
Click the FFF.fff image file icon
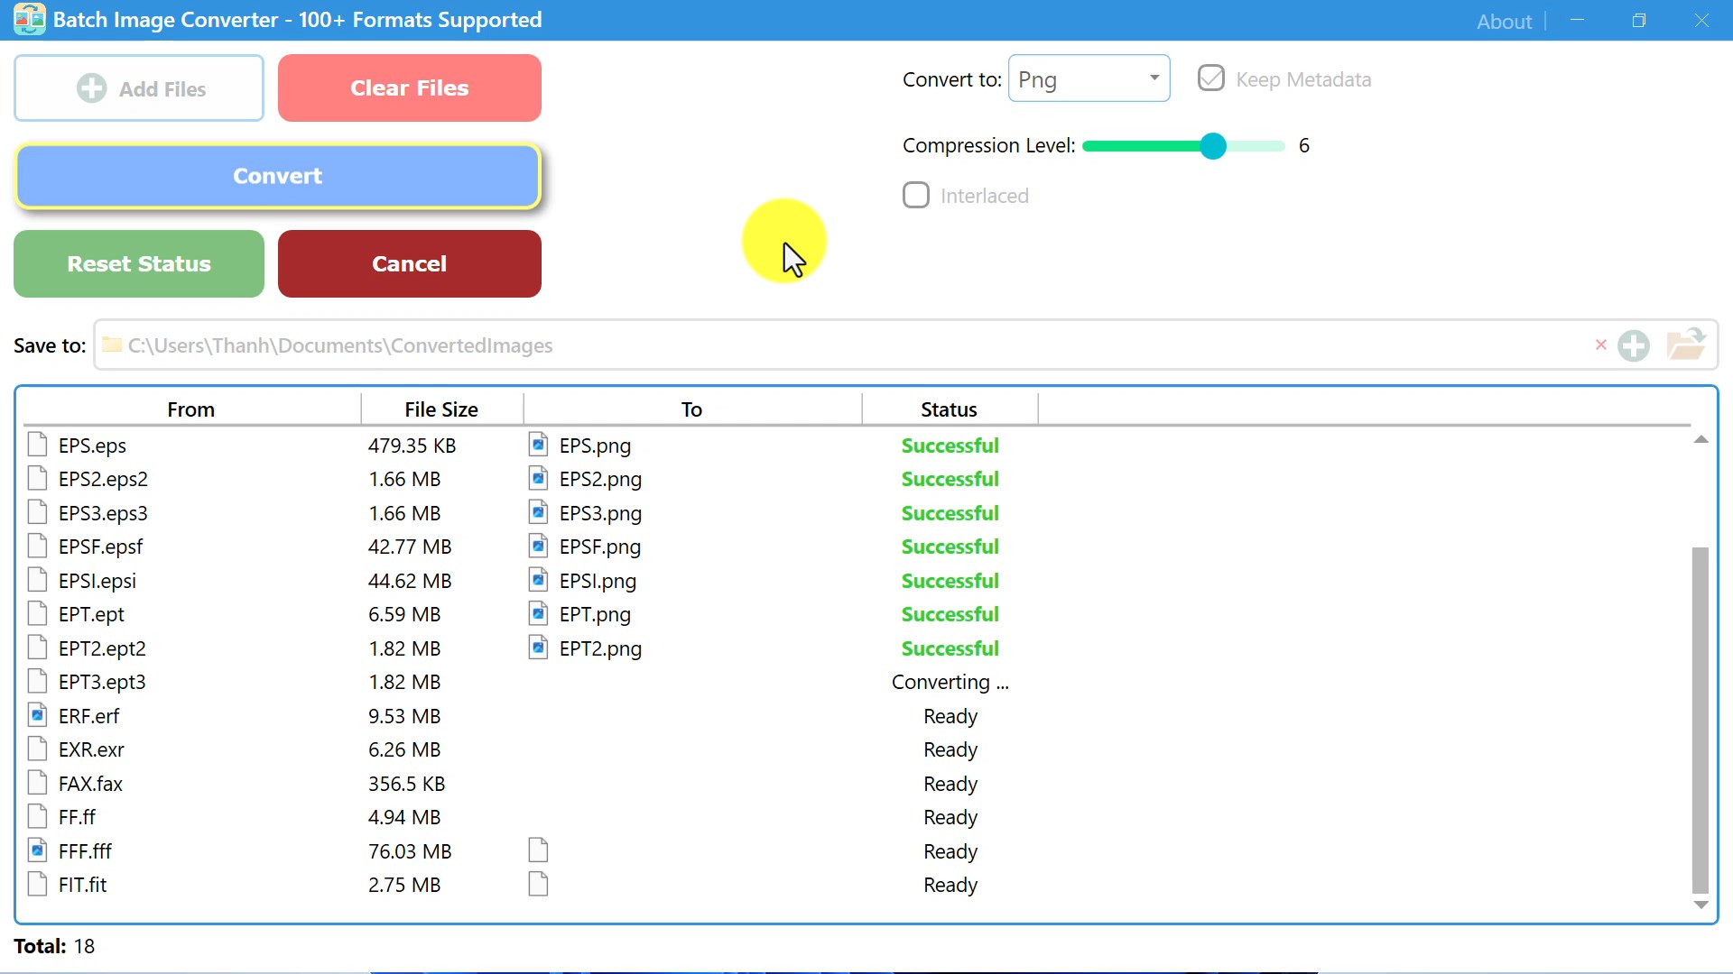[x=37, y=850]
